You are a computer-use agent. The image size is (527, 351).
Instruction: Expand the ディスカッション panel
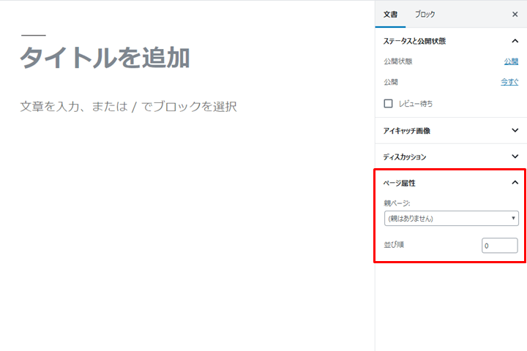pos(451,157)
